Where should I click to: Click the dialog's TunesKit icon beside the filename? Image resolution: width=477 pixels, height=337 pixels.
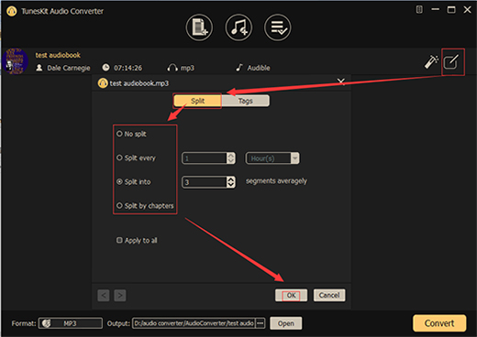[103, 83]
